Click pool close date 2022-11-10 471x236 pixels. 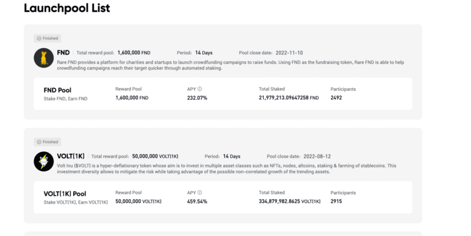point(289,53)
